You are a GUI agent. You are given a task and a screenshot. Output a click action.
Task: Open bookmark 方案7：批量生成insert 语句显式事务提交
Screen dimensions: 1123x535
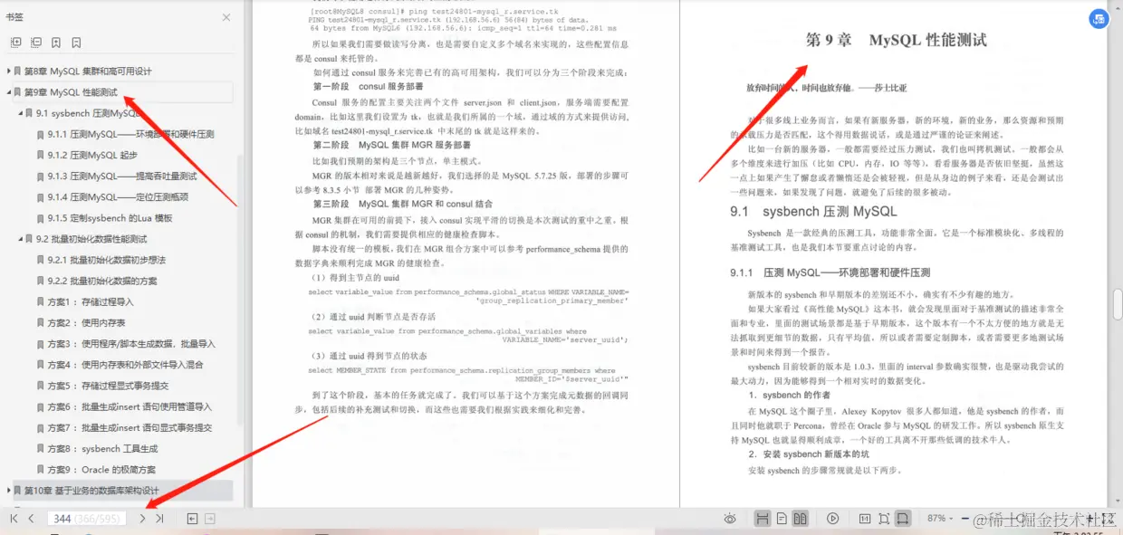[x=130, y=427]
